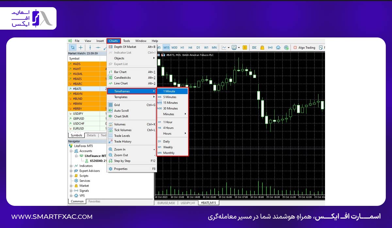Switch to the USDJPY,H1 chart tab
This screenshot has height=228, width=392.
tap(188, 203)
